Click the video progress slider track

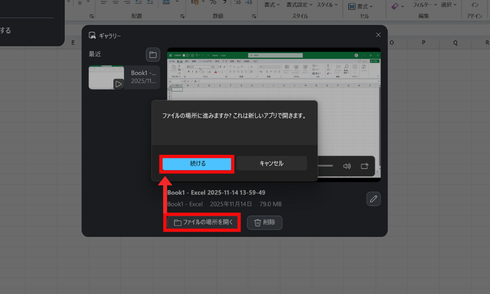click(326, 166)
